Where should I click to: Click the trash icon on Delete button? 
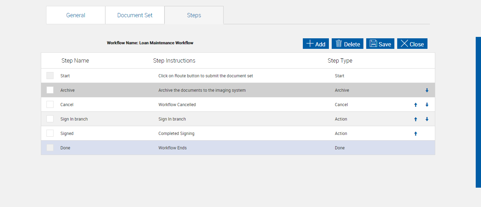339,44
